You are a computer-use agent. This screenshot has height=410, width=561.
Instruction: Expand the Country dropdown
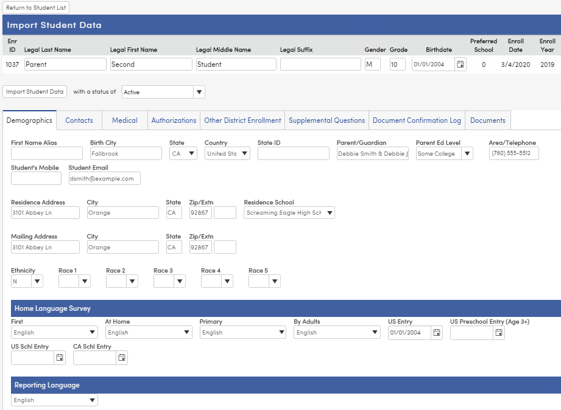[239, 153]
